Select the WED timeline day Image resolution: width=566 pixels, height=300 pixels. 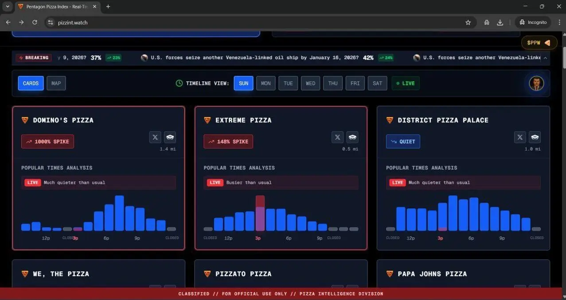tap(310, 83)
